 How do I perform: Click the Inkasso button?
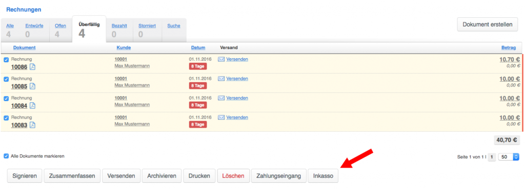(323, 176)
